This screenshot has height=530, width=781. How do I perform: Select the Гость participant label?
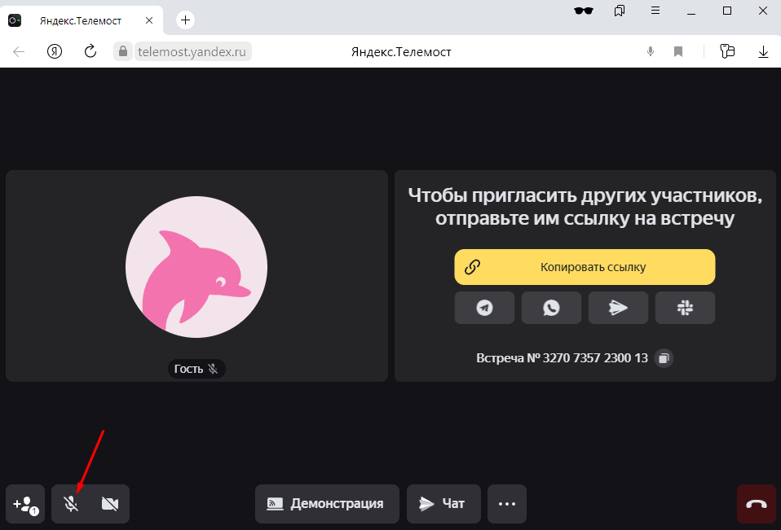[196, 369]
